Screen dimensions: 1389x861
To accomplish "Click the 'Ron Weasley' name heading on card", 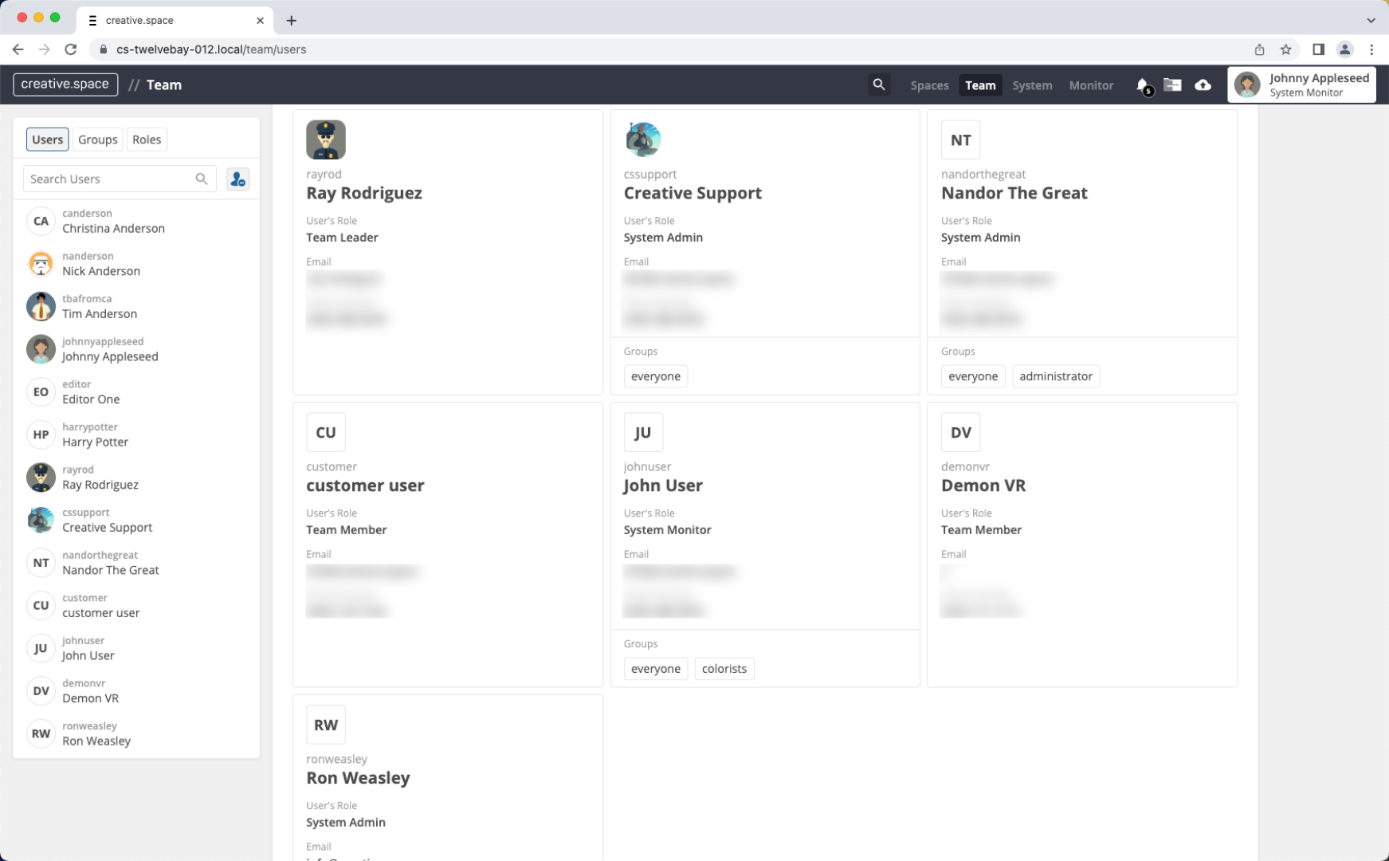I will (358, 778).
